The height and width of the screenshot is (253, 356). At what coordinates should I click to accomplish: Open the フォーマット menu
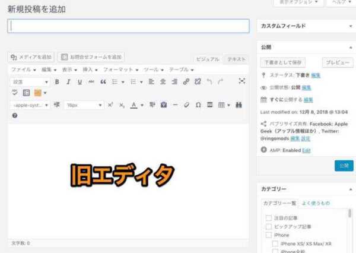[119, 69]
